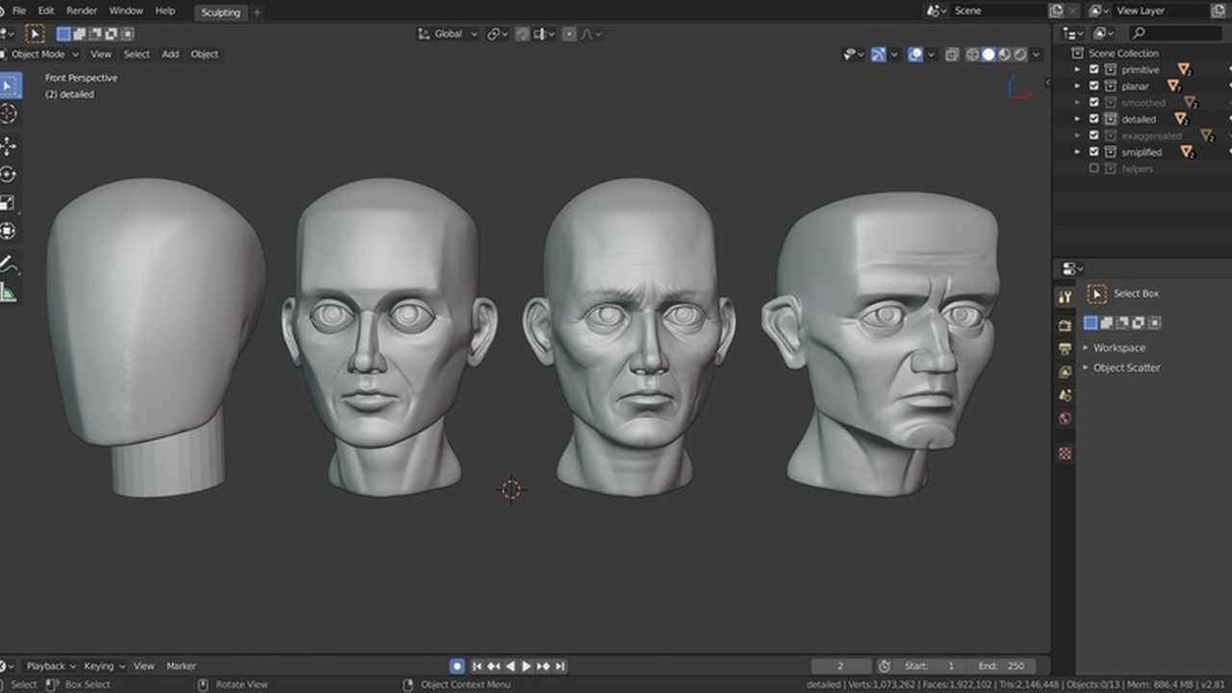Toggle X-ray mode in the viewport
This screenshot has height=693, width=1232.
point(952,54)
